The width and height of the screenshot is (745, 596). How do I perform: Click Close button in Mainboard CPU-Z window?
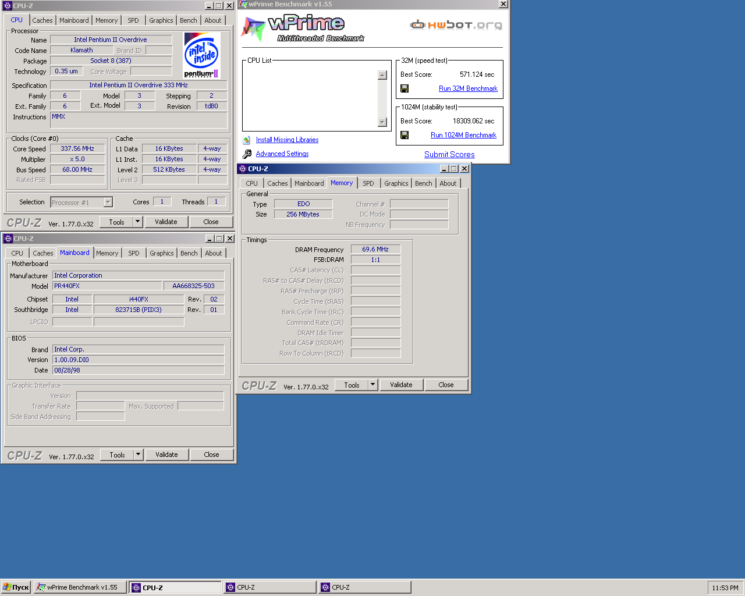point(212,455)
